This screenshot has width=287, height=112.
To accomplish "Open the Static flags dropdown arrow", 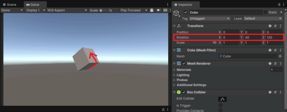I will pos(281,12).
